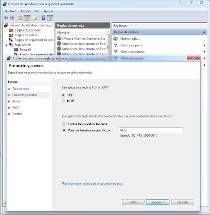Click the Atrás button
The height and width of the screenshot is (215, 210).
[x=133, y=202]
